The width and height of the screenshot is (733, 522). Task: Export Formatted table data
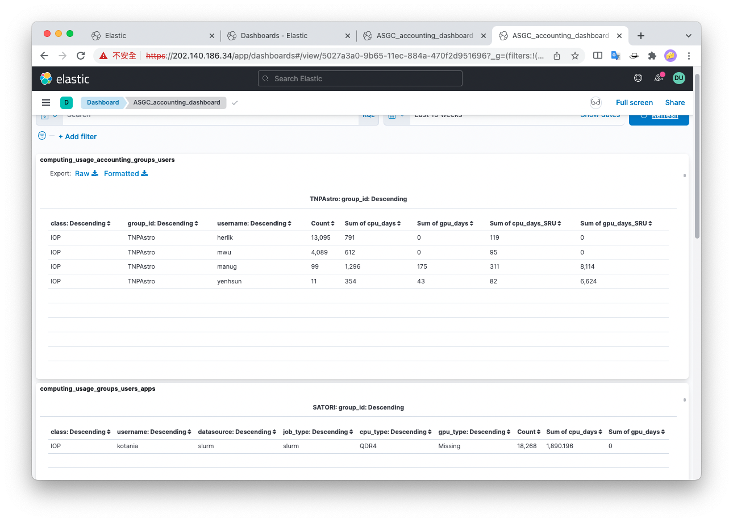tap(126, 173)
